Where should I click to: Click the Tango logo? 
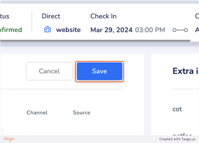click(x=9, y=139)
